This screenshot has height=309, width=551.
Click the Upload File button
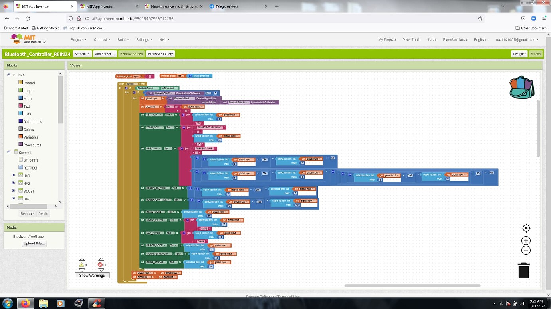[x=34, y=243]
